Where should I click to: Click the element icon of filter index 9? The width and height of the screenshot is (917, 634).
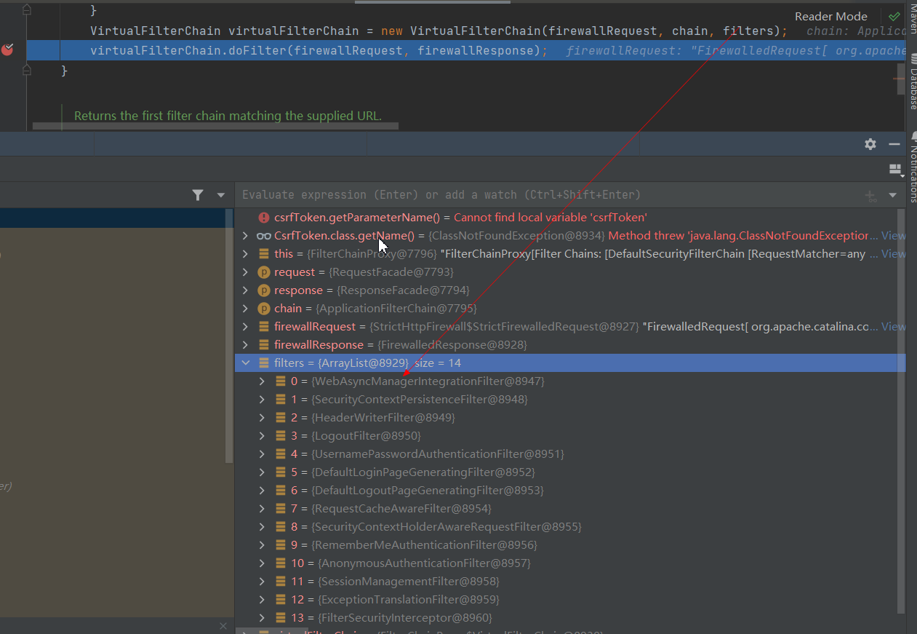281,544
